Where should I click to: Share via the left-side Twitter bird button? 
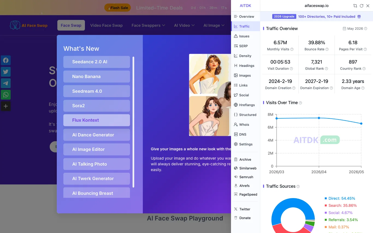pyautogui.click(x=6, y=72)
